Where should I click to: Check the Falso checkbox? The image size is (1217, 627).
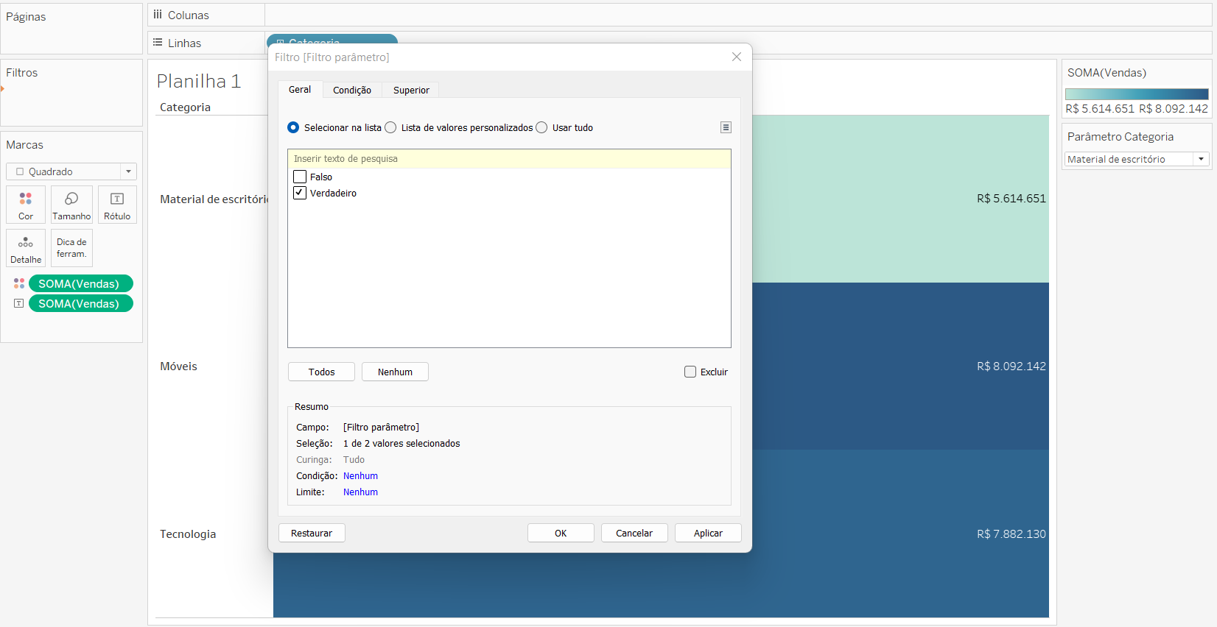click(x=300, y=177)
